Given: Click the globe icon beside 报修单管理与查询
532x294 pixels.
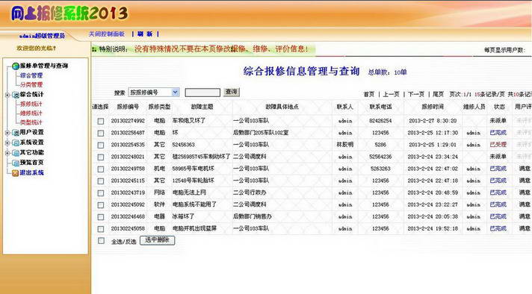Looking at the screenshot, I should [x=15, y=66].
